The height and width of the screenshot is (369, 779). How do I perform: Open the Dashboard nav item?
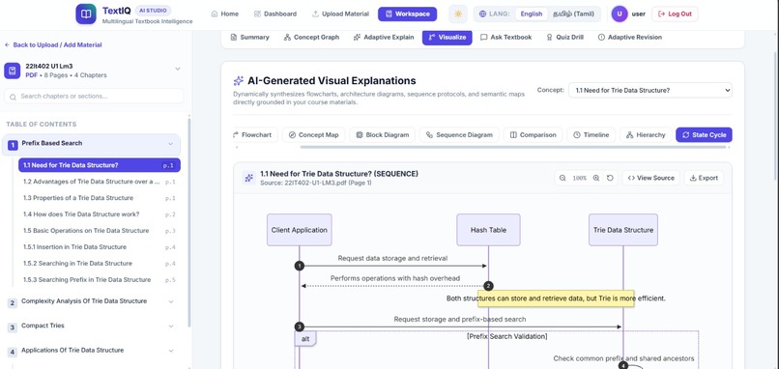275,14
